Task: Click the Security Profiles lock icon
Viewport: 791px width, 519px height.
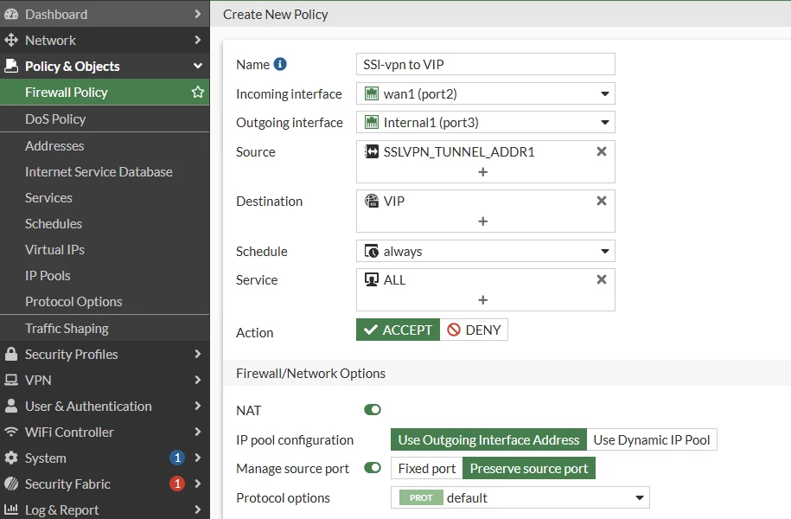Action: [11, 354]
